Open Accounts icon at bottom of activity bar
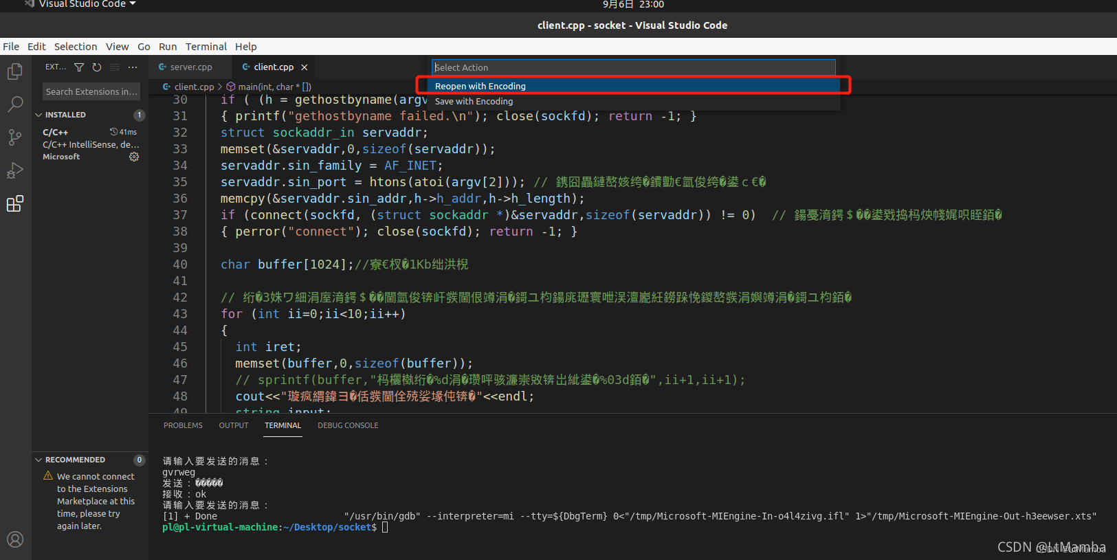This screenshot has height=560, width=1117. 15,539
